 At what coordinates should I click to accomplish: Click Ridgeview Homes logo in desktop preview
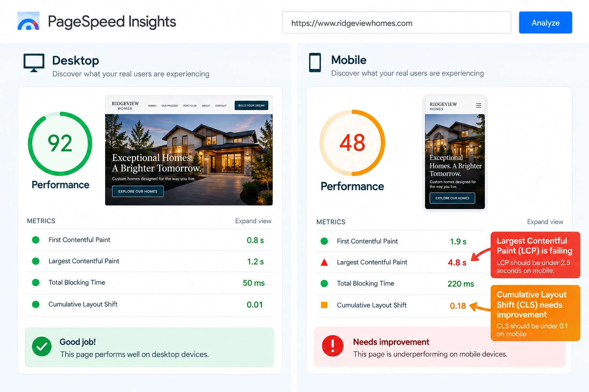(125, 106)
